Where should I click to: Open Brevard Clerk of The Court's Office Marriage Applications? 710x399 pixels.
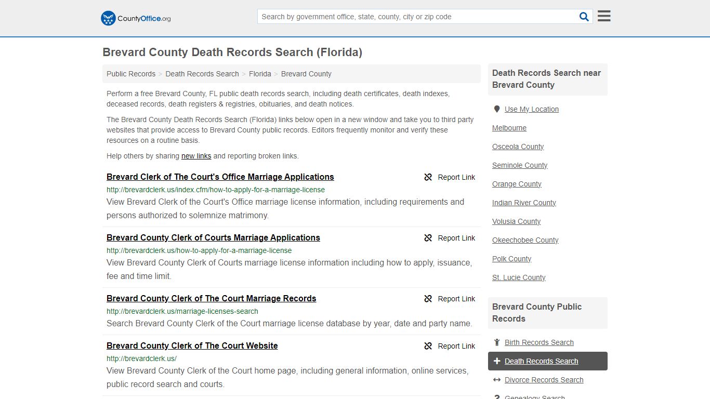(x=220, y=177)
